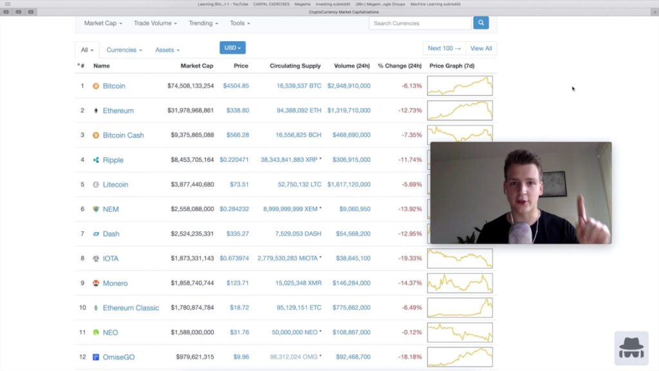Expand the Trending dropdown menu
The height and width of the screenshot is (371, 659).
pyautogui.click(x=203, y=23)
